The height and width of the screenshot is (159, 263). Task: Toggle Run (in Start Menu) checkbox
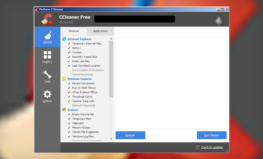(x=69, y=88)
